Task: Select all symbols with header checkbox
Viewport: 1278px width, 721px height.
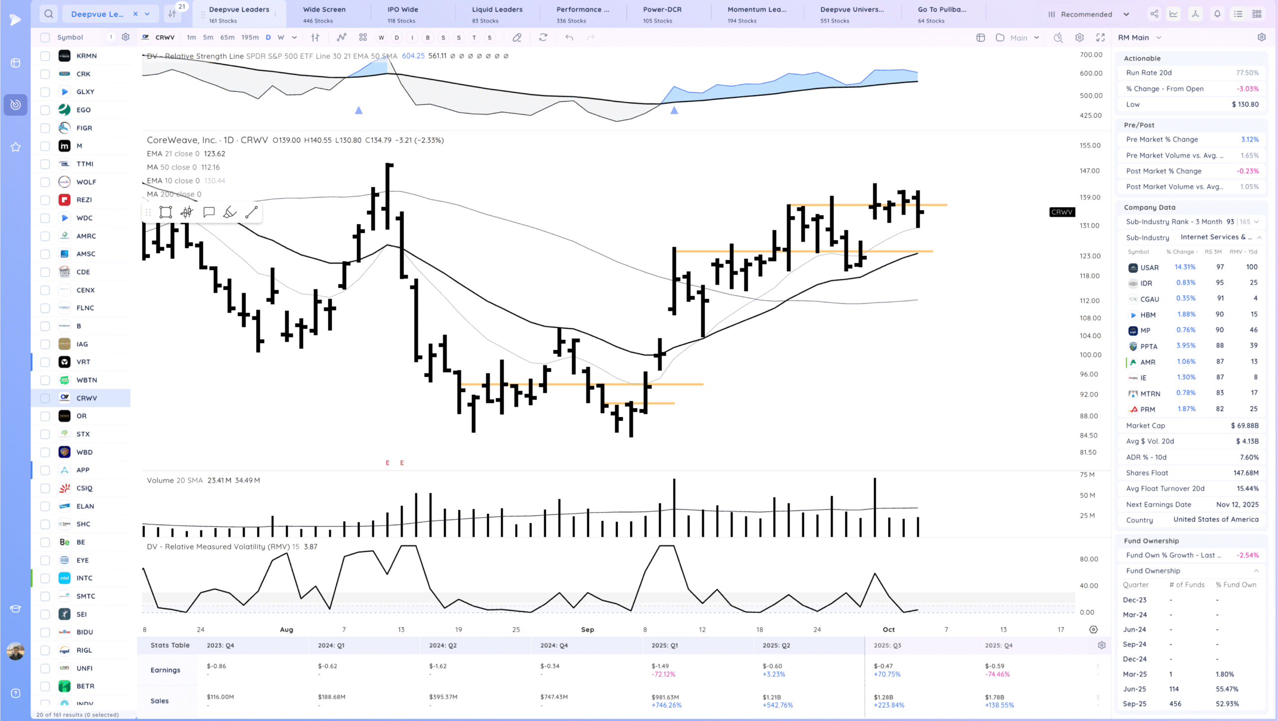Action: [x=45, y=37]
